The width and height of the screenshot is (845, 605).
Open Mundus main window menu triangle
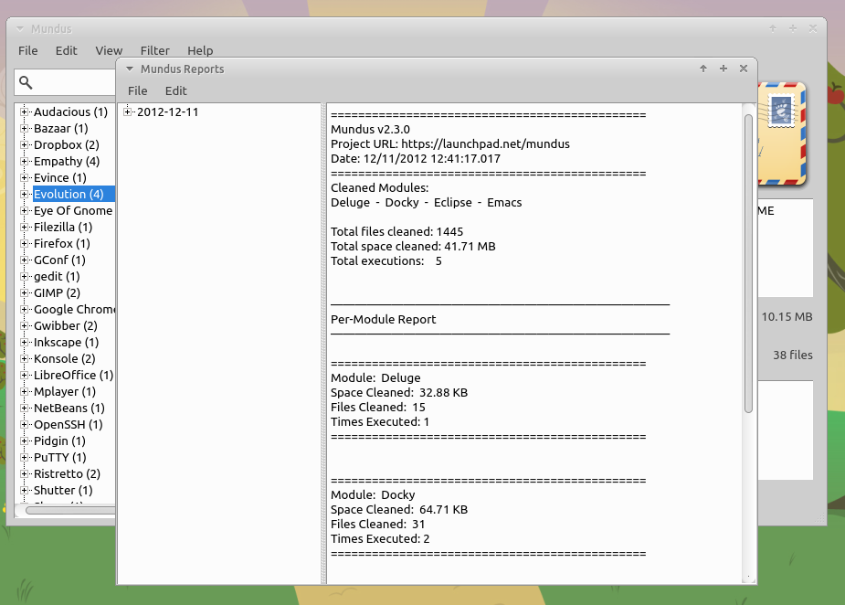(20, 28)
